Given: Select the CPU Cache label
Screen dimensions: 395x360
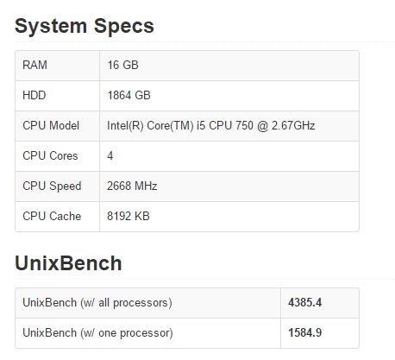Looking at the screenshot, I should click(52, 216).
